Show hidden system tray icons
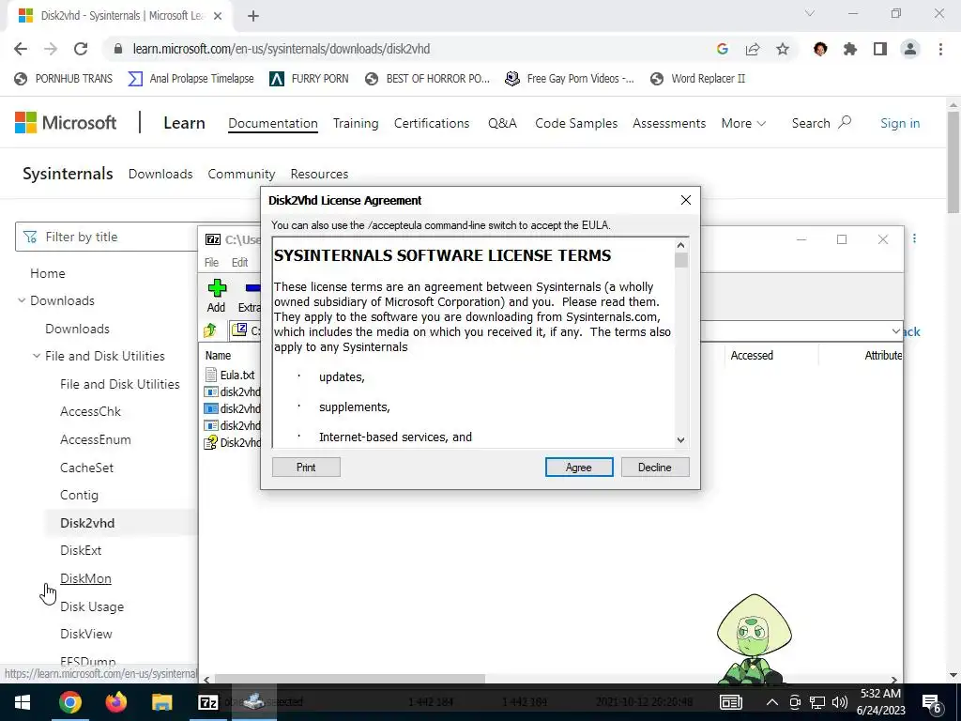 [x=772, y=702]
